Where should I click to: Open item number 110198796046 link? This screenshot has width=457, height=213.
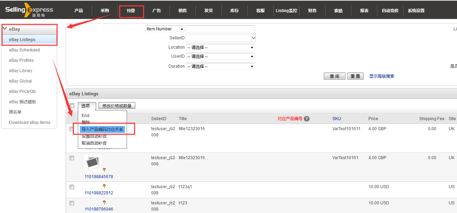pos(99,209)
